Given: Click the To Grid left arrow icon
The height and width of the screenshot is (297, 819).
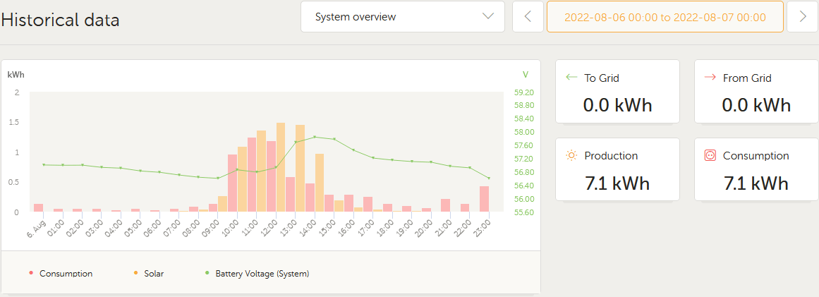Looking at the screenshot, I should pos(572,78).
